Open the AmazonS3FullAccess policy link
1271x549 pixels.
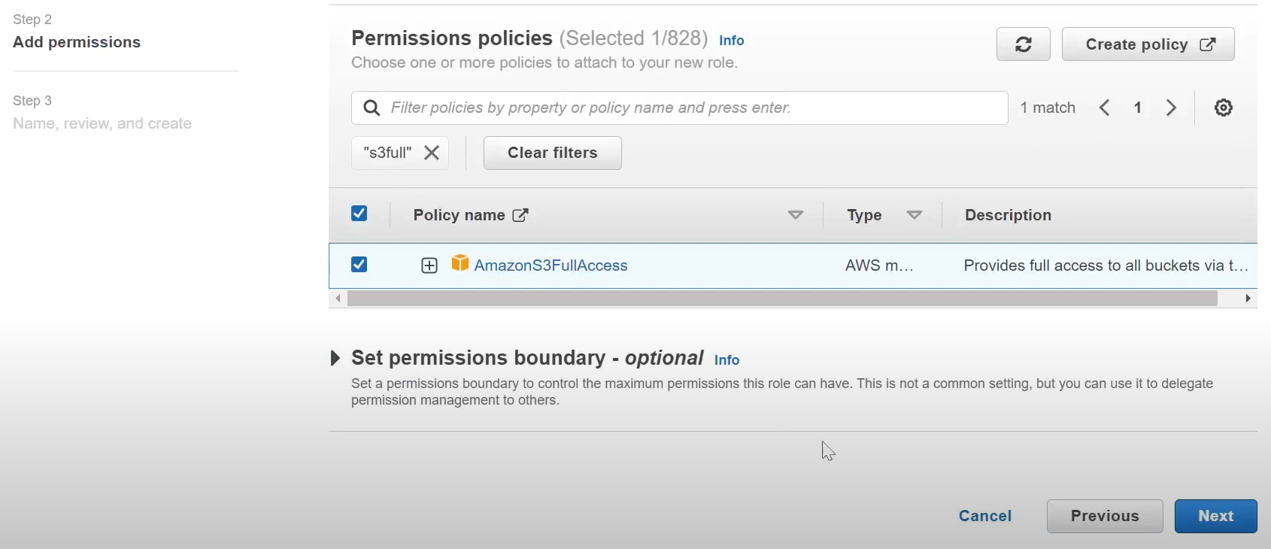[x=551, y=265]
